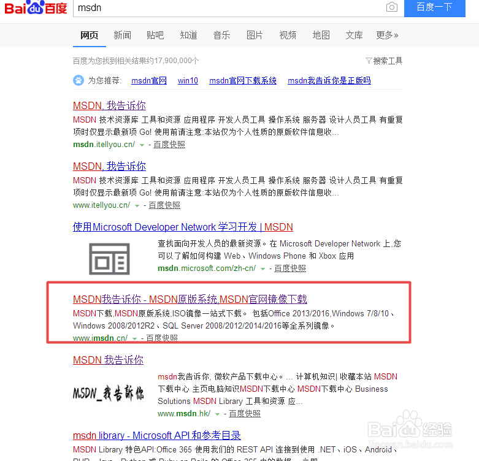Image resolution: width=479 pixels, height=461 pixels.
Task: Open MSDN 我告诉你 result for msdn.hk
Action: 108,360
